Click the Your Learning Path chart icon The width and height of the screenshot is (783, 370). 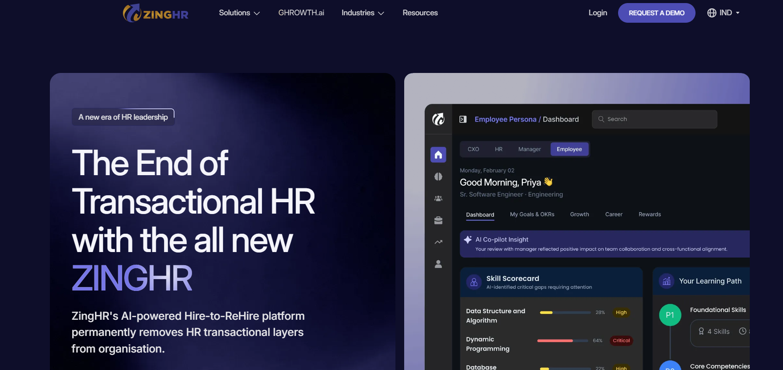point(667,281)
